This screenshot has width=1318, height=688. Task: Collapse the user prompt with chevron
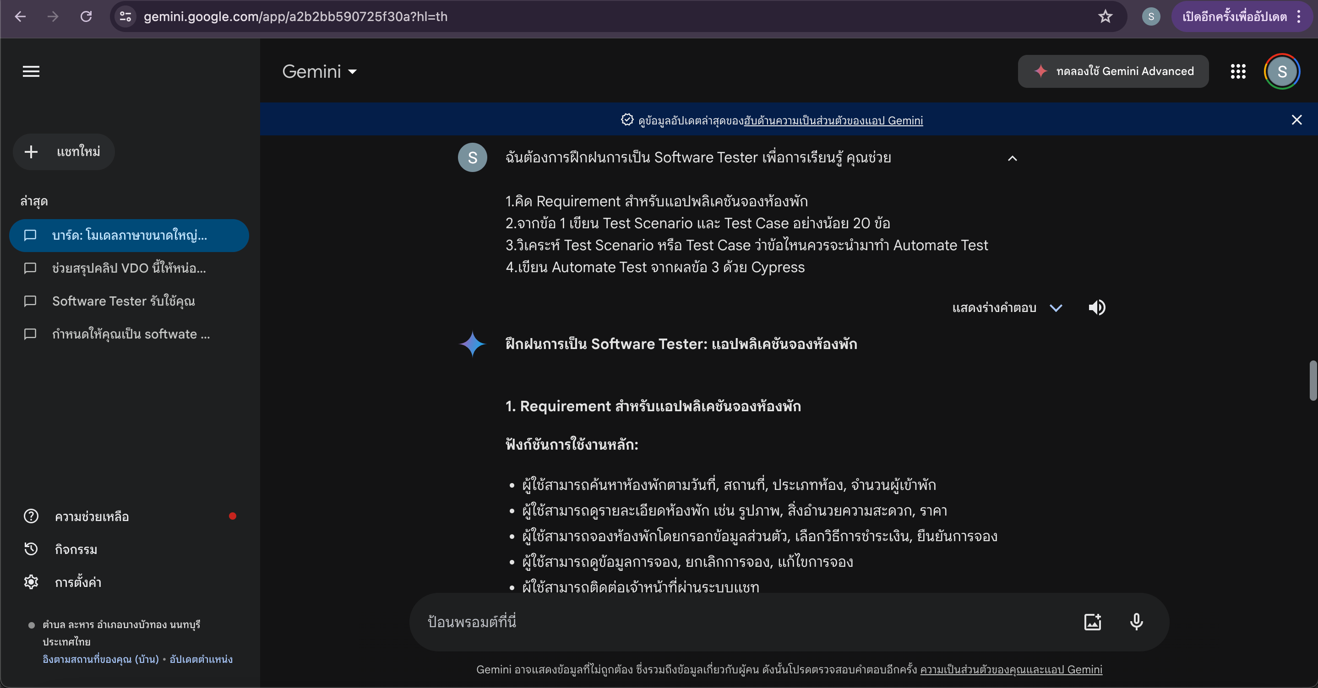point(1012,158)
